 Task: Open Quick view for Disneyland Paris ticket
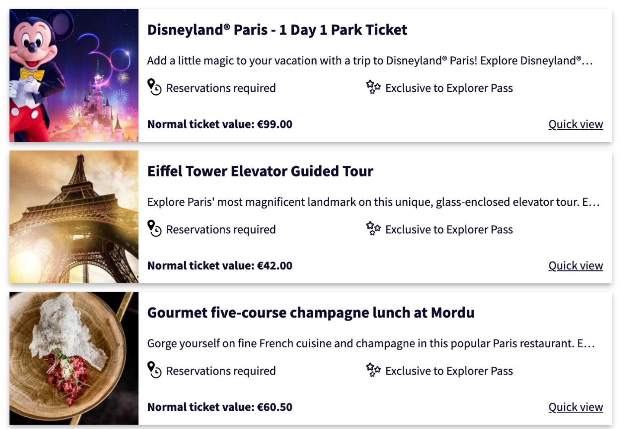click(x=575, y=124)
